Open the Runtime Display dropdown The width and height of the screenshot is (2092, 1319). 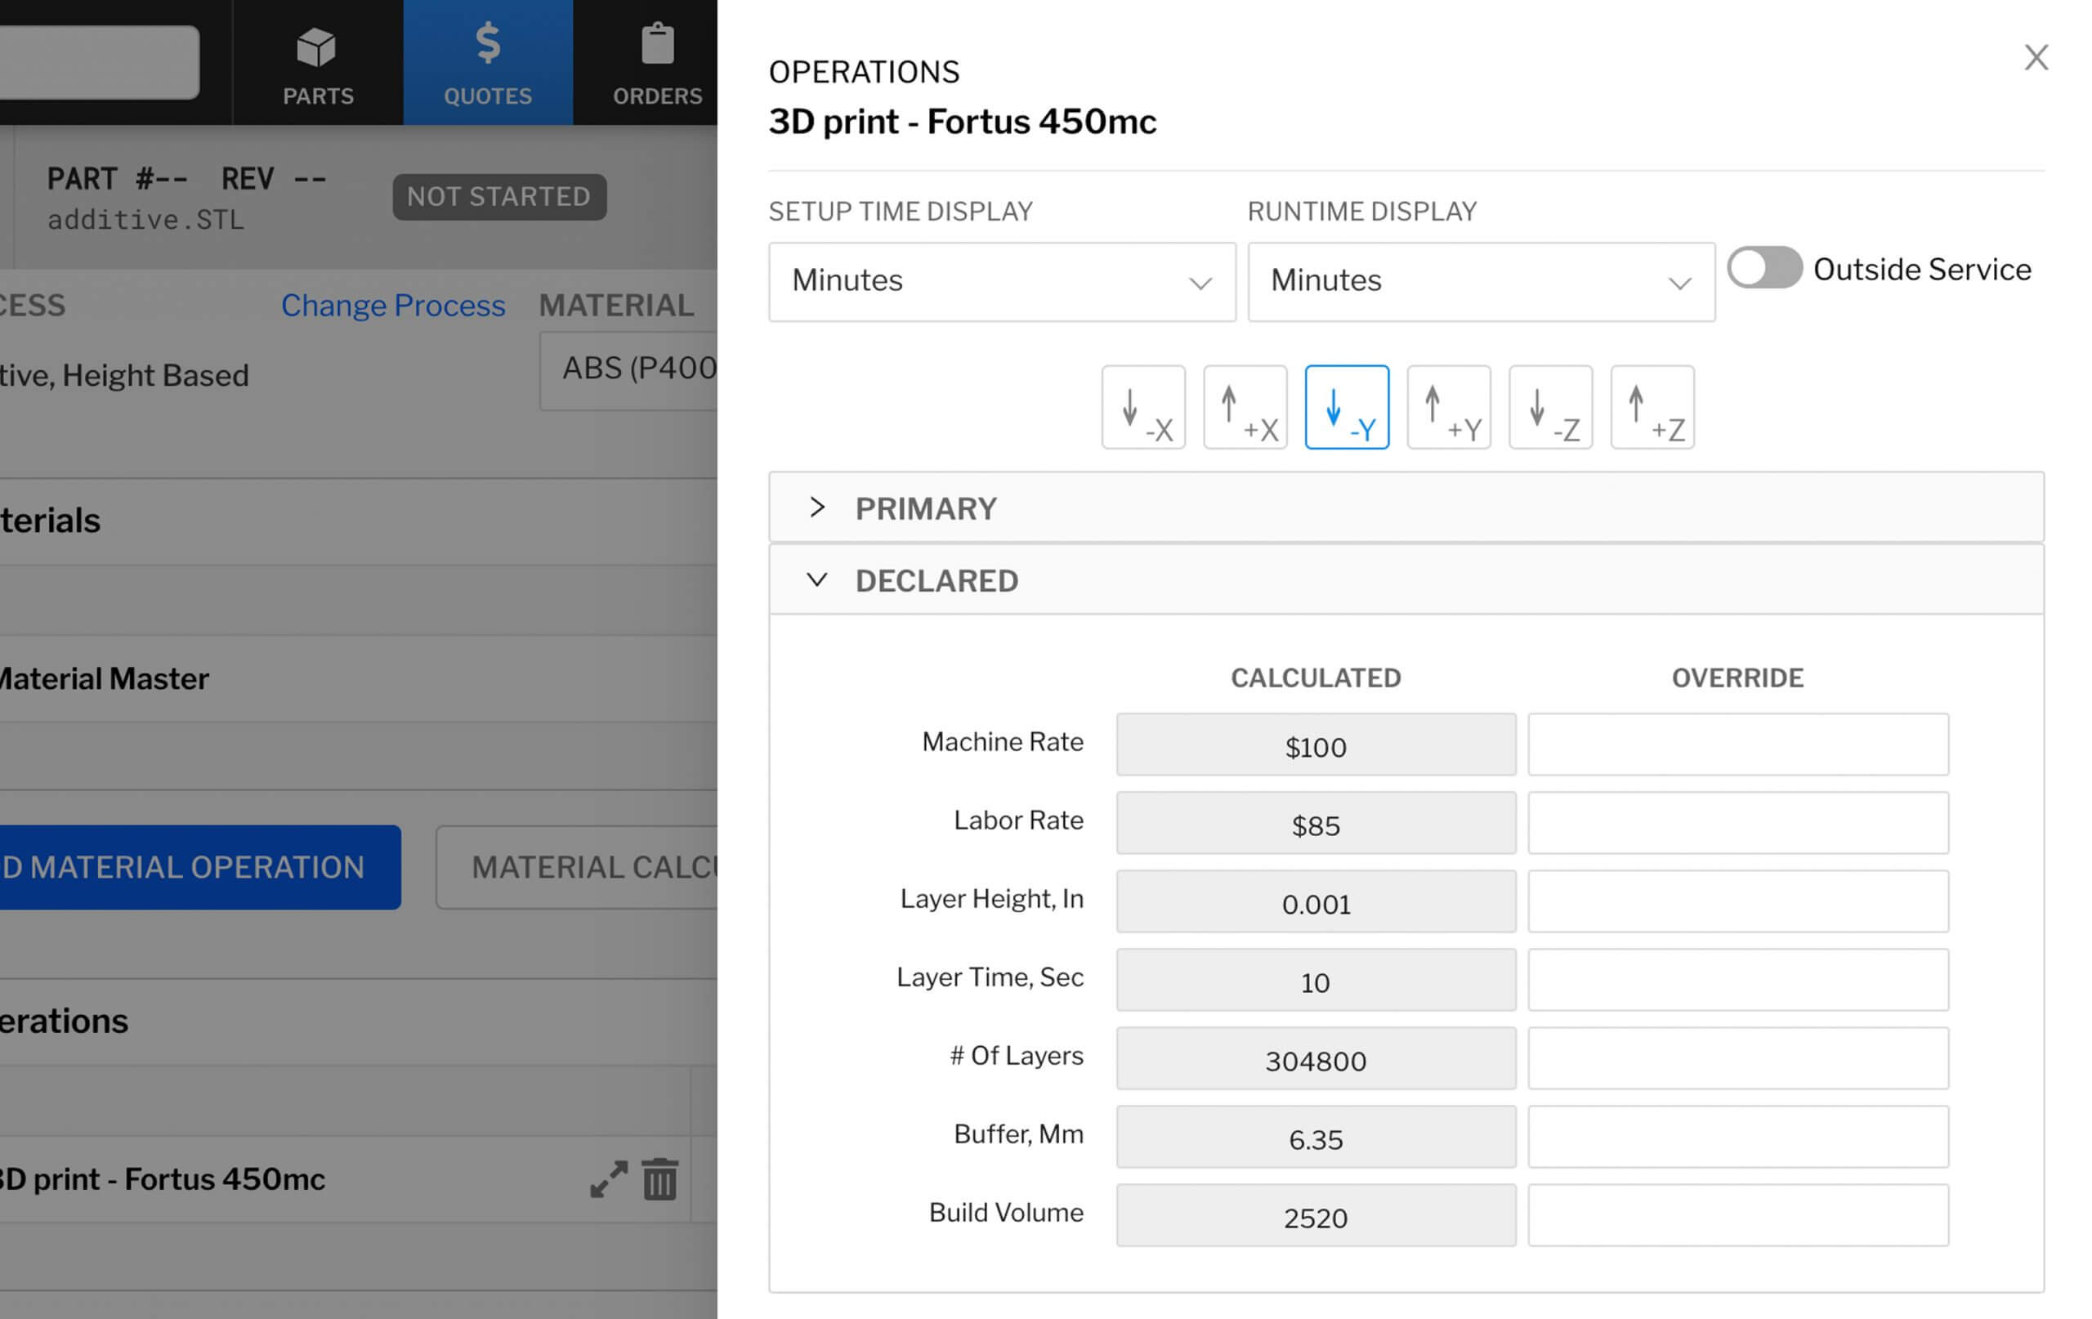[x=1482, y=281]
